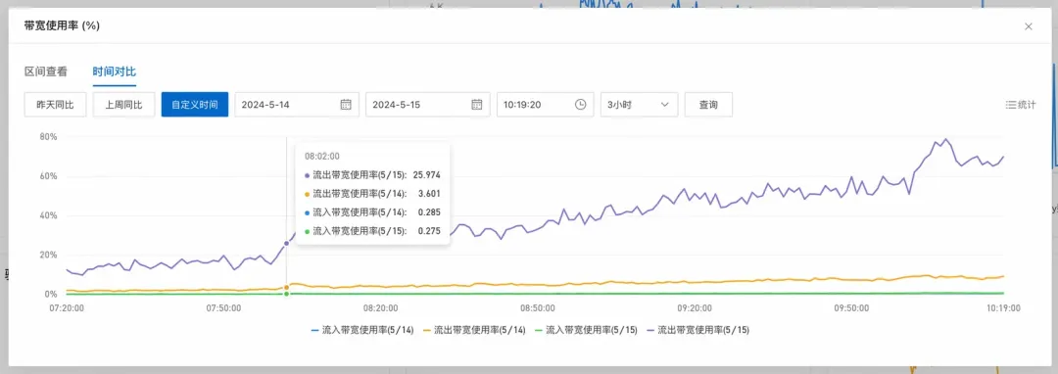This screenshot has height=374, width=1058.
Task: Click the 查询 button
Action: click(708, 105)
